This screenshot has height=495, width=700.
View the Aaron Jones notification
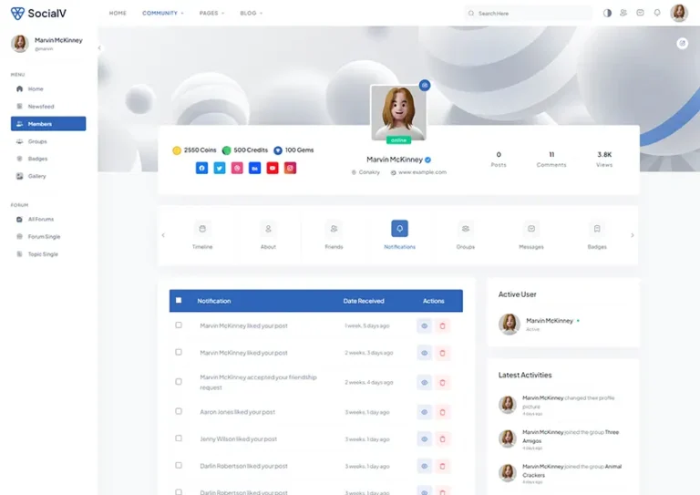(x=425, y=412)
